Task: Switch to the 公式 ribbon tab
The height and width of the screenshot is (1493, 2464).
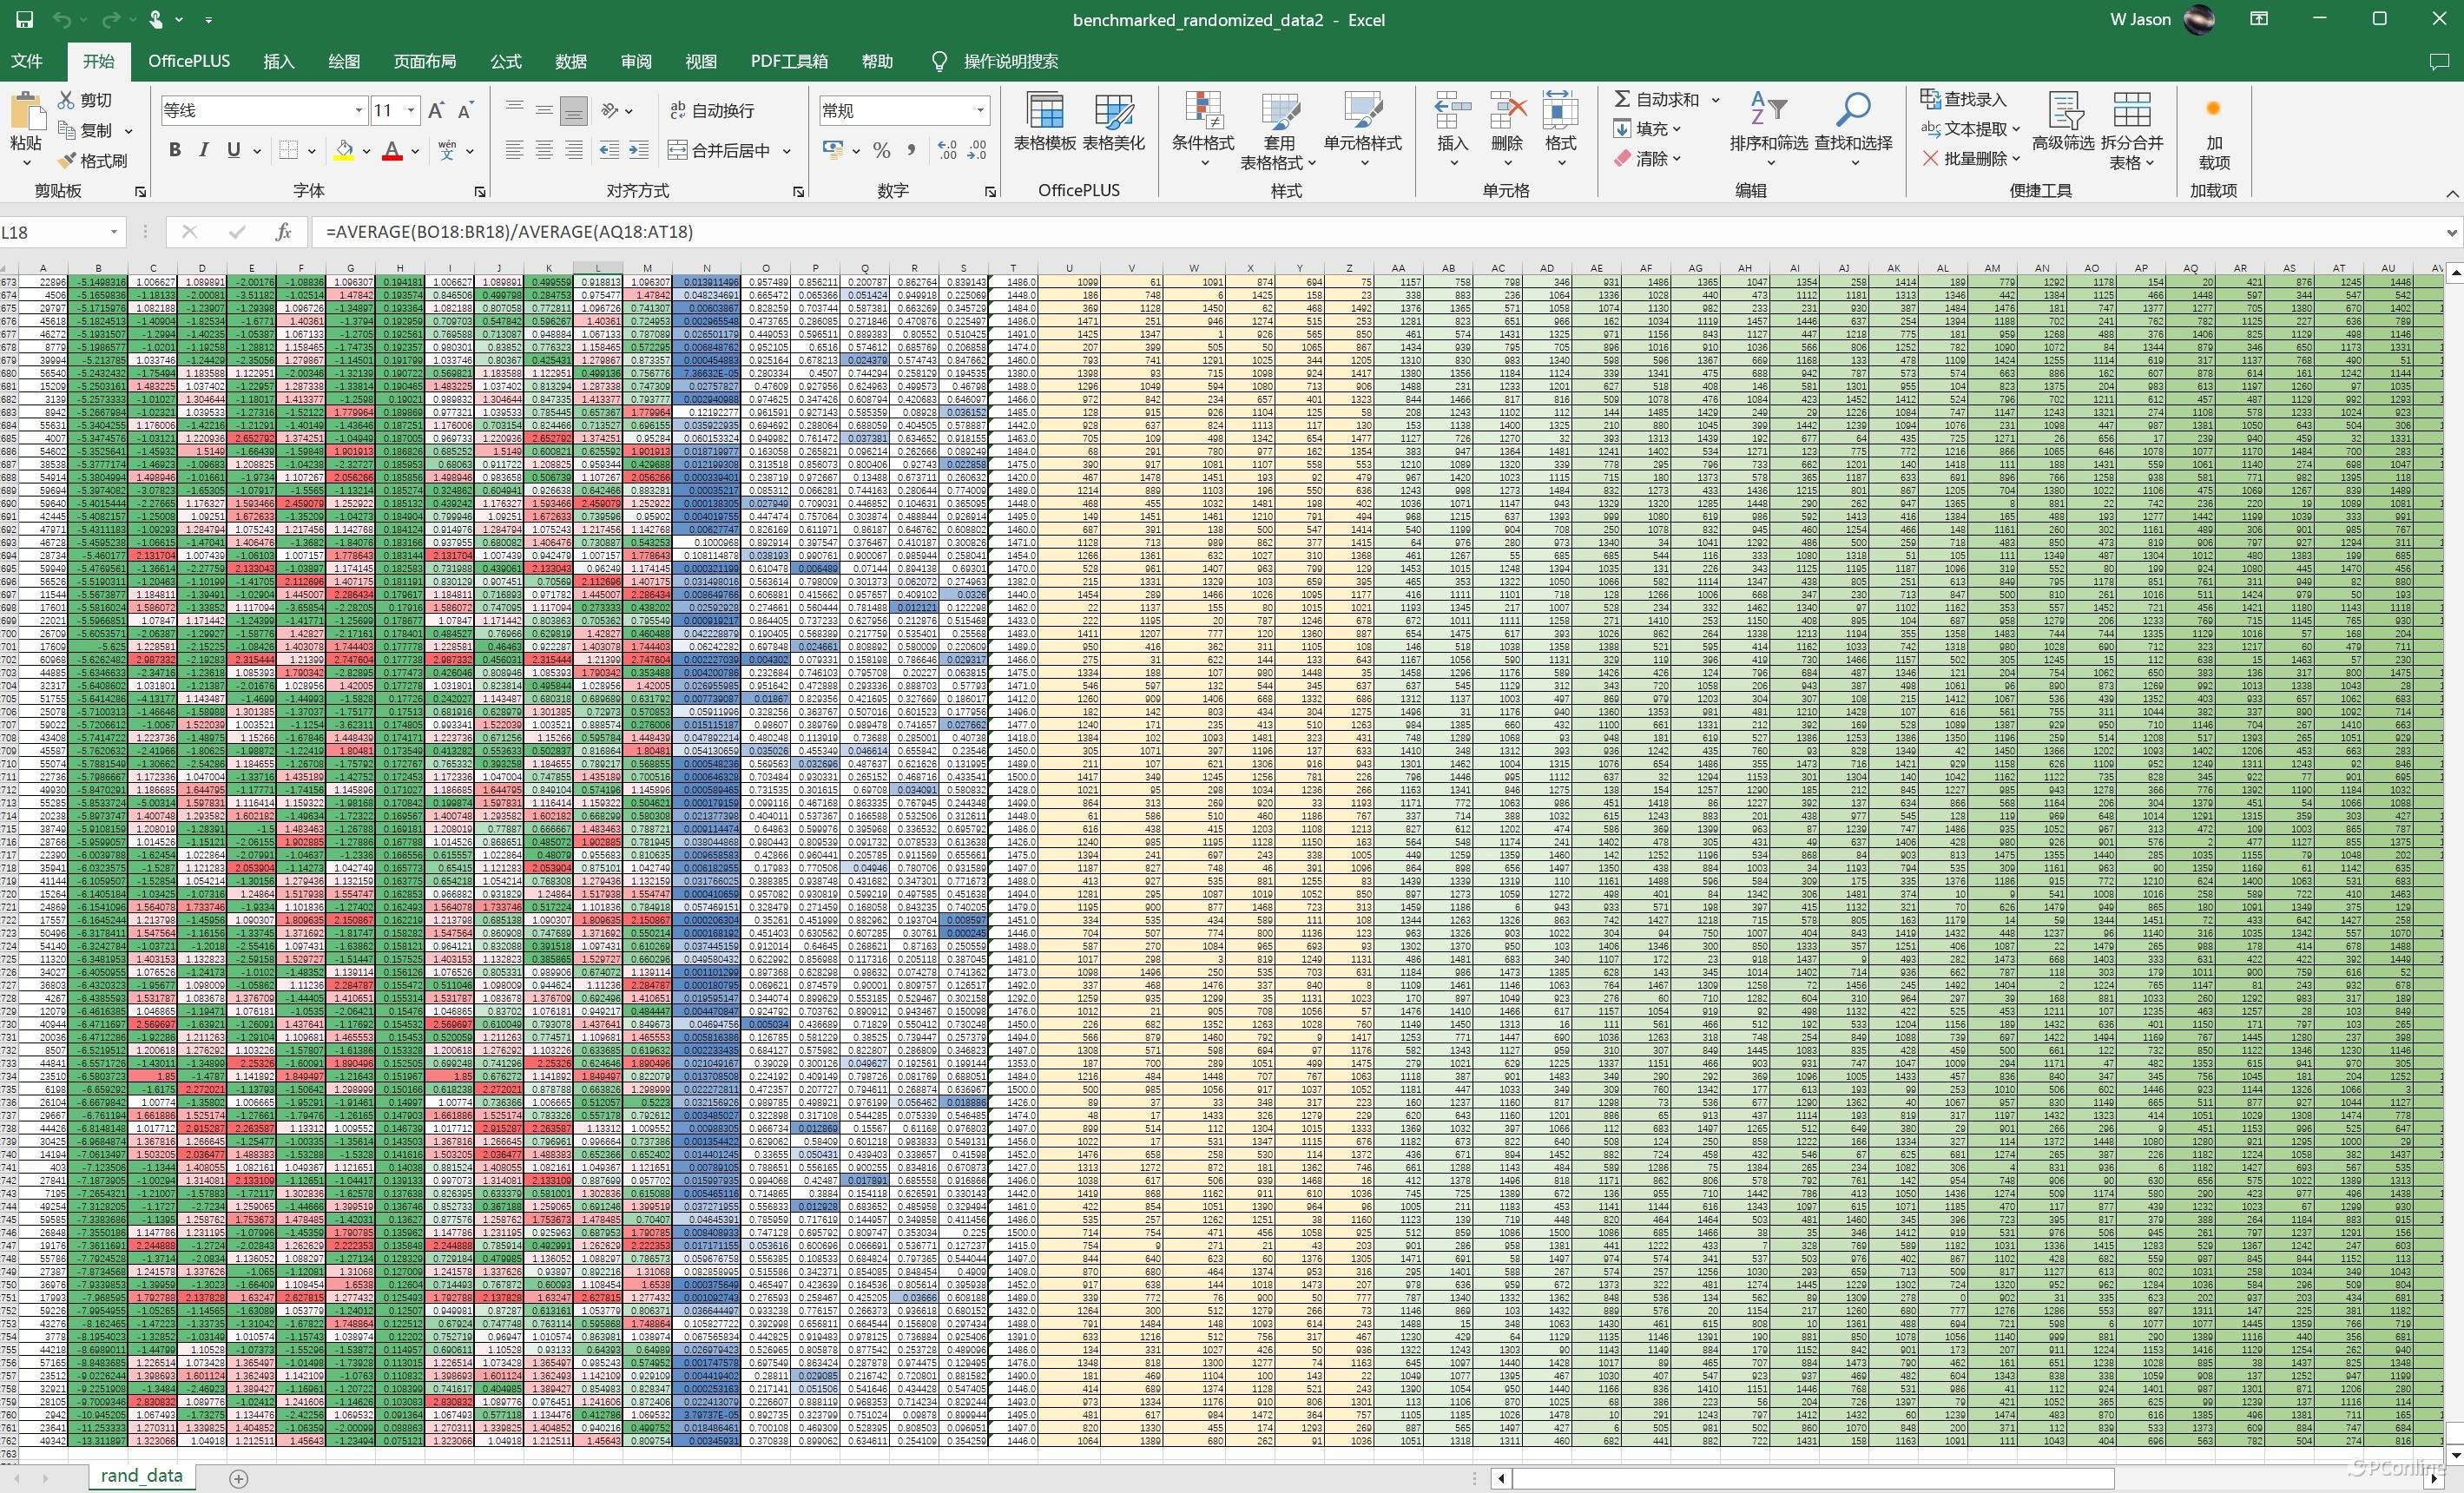Action: point(505,61)
